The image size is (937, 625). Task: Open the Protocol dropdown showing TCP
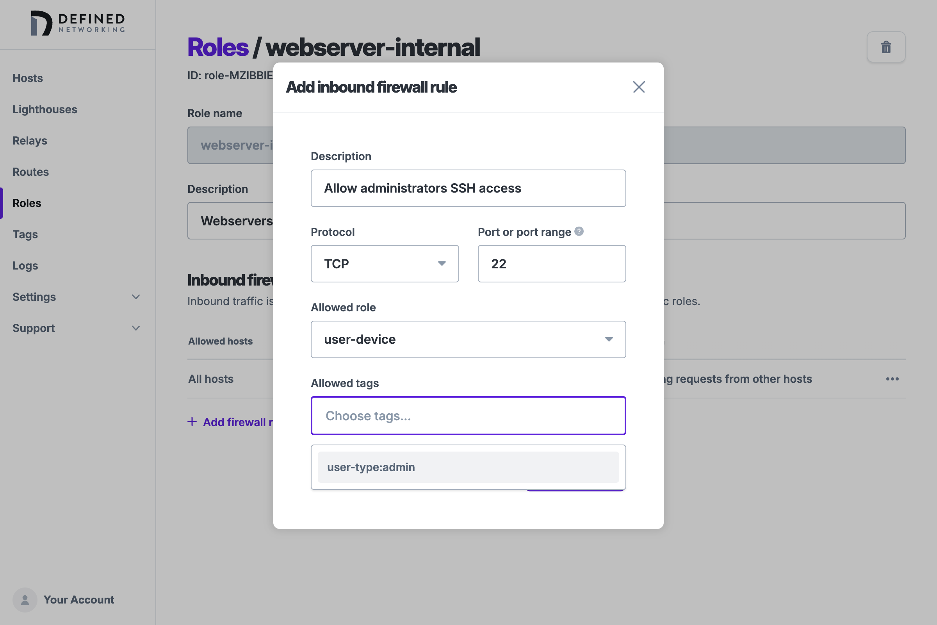(x=384, y=263)
